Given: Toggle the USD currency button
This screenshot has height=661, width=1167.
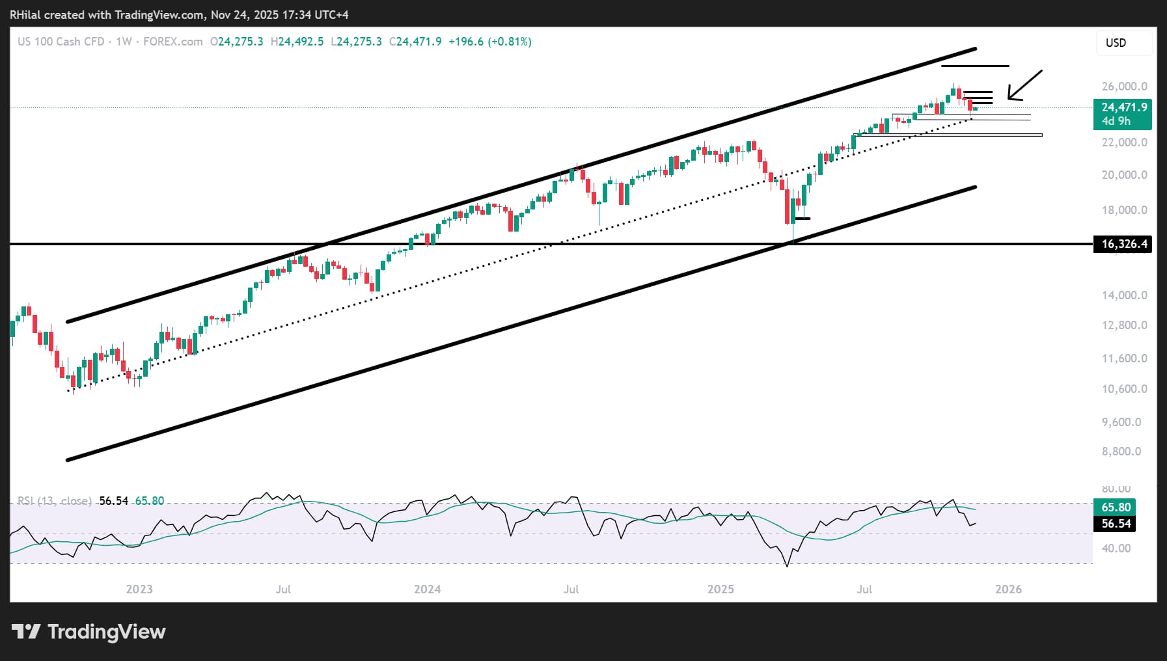Looking at the screenshot, I should click(1123, 43).
